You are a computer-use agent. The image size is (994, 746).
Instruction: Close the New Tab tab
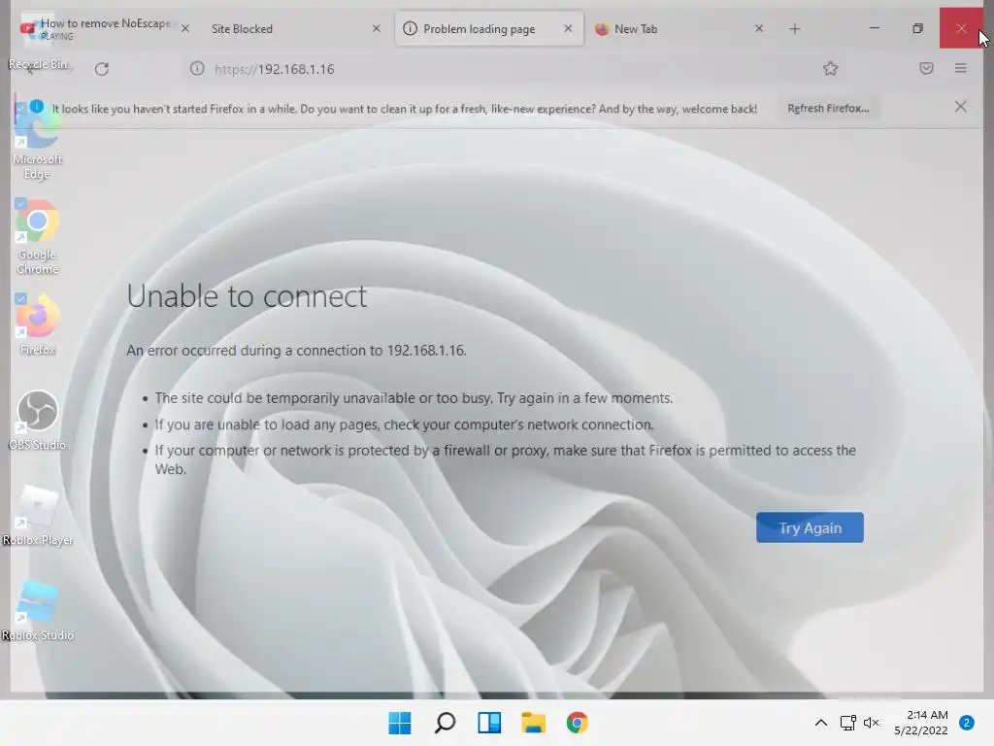pos(759,28)
